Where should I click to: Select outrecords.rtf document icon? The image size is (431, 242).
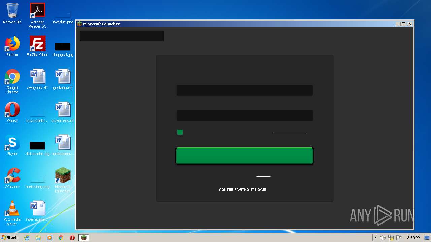63,112
